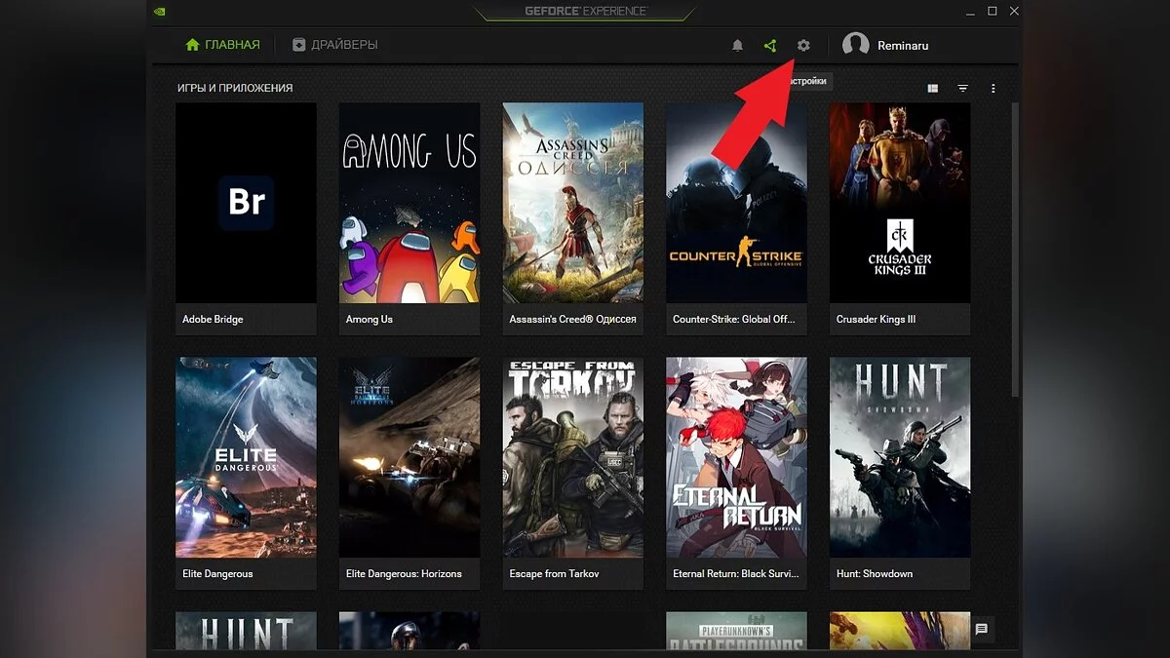Click the Reminaru profile avatar
1170x658 pixels.
pos(855,45)
